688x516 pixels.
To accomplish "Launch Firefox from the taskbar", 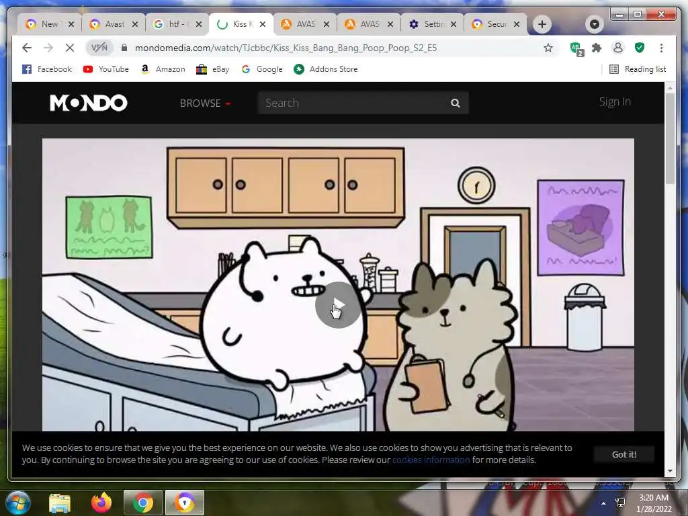I will pos(101,503).
